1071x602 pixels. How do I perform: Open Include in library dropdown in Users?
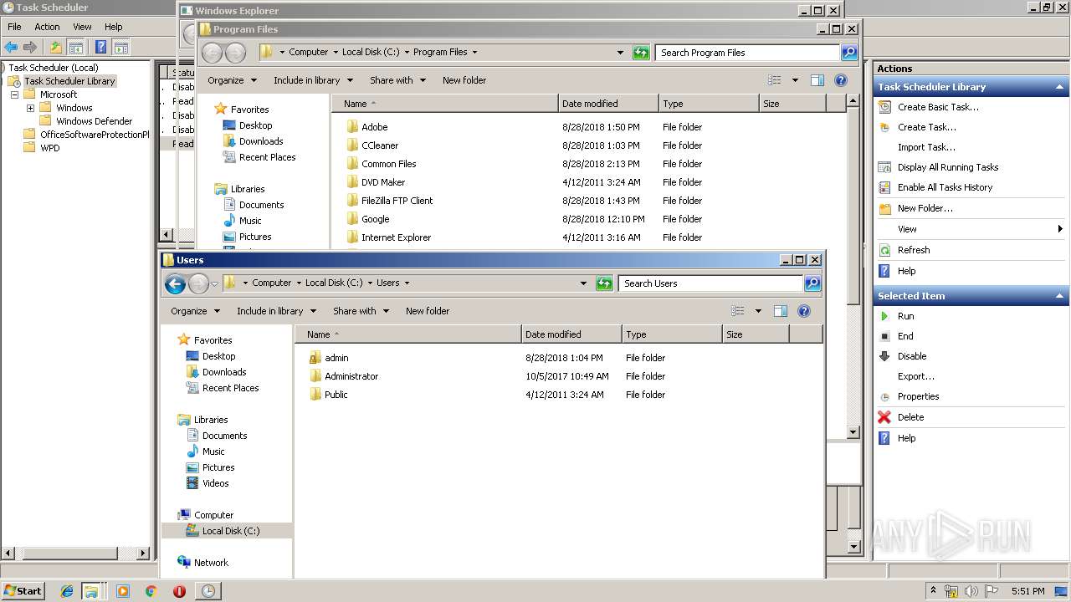tap(276, 311)
